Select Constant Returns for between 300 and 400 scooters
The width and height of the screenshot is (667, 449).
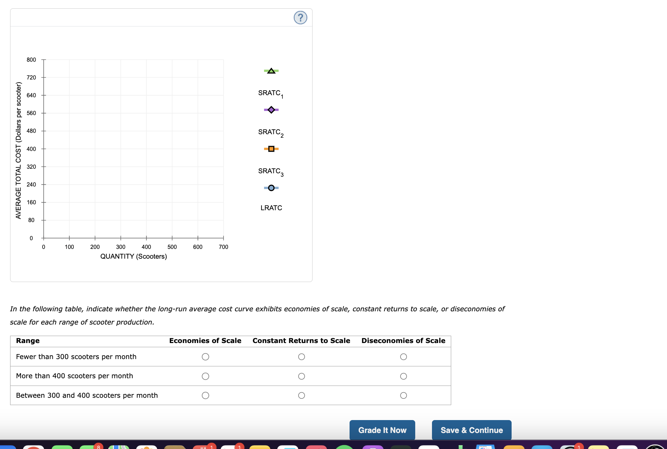301,395
